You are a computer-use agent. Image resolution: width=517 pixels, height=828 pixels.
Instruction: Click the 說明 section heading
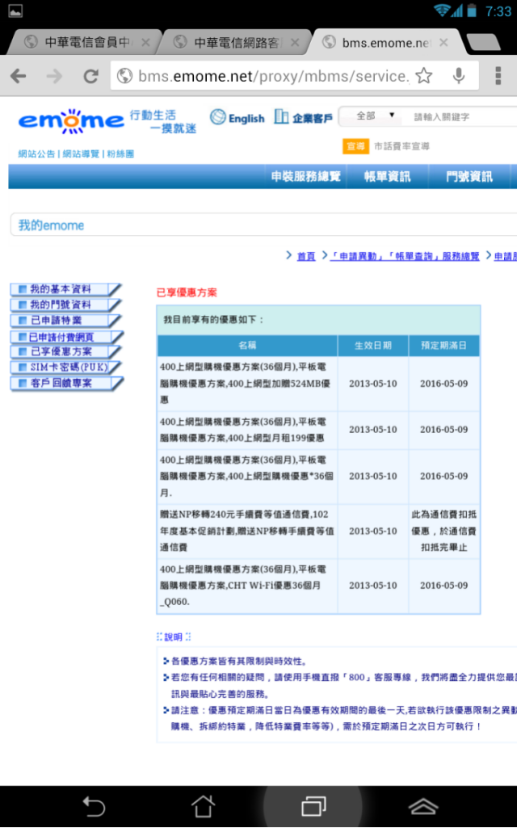pyautogui.click(x=174, y=637)
